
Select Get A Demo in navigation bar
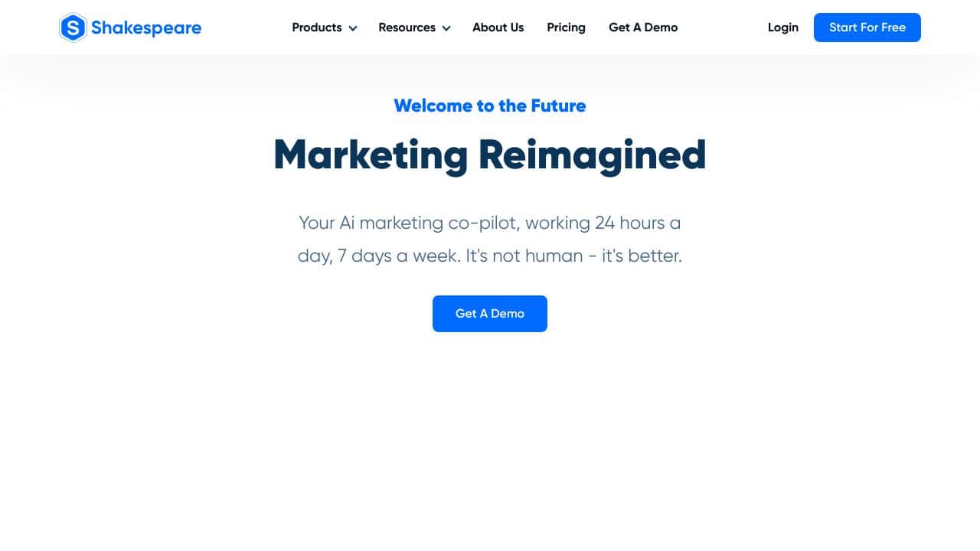[643, 28]
